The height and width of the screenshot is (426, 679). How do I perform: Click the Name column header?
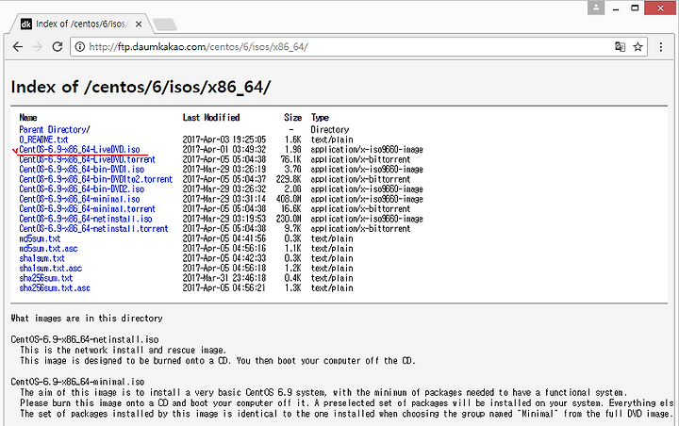[x=28, y=117]
